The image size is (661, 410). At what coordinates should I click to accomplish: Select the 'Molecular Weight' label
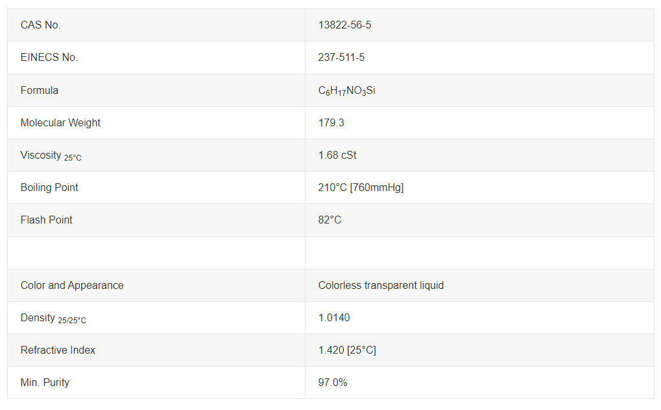click(61, 123)
